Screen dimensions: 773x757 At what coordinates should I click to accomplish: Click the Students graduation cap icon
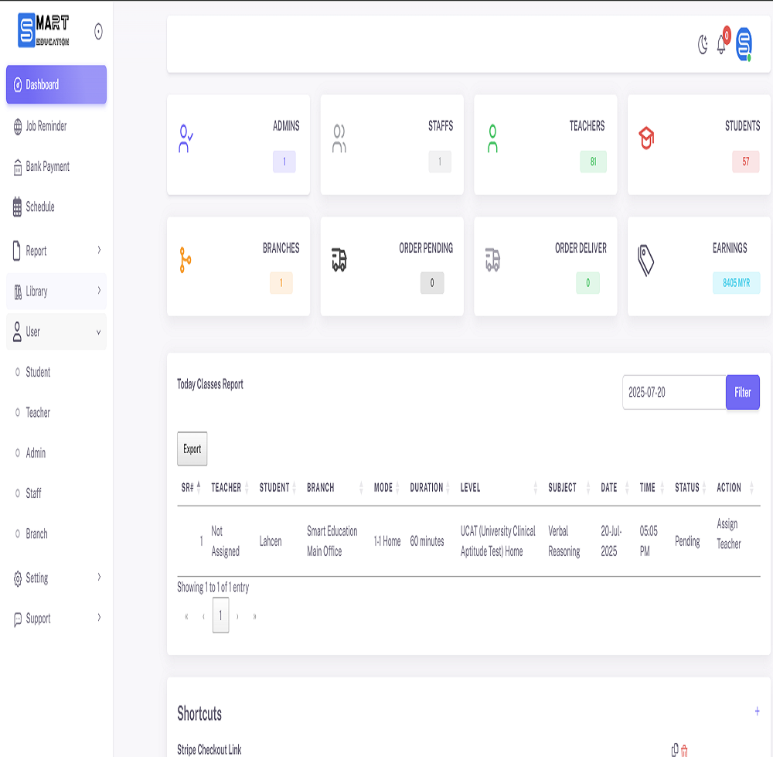coord(646,138)
